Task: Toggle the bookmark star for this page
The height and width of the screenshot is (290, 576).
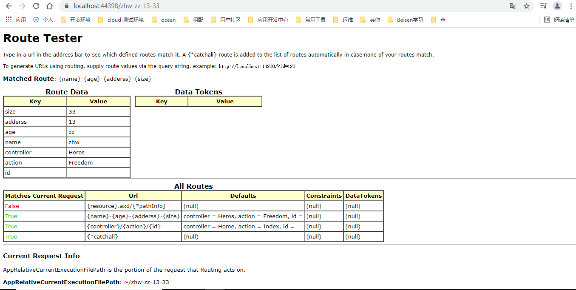Action: (x=526, y=7)
